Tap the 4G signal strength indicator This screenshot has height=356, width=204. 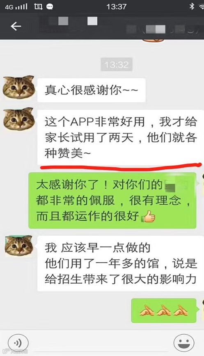coord(16,7)
